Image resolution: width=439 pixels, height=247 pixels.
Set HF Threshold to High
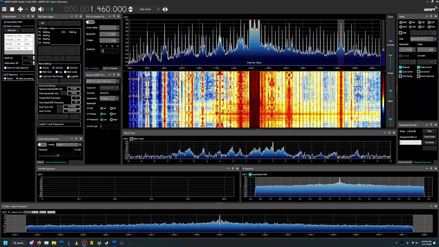point(111,119)
